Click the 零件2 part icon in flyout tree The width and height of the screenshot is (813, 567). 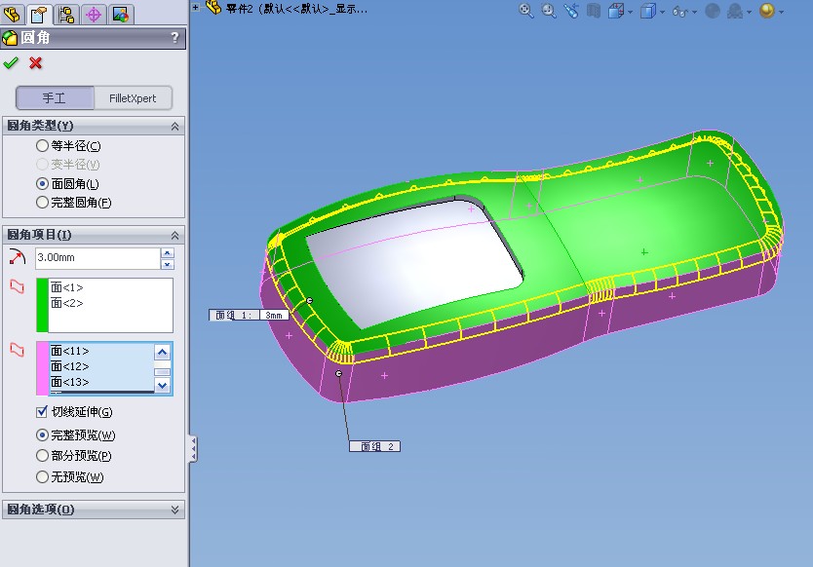click(x=213, y=8)
